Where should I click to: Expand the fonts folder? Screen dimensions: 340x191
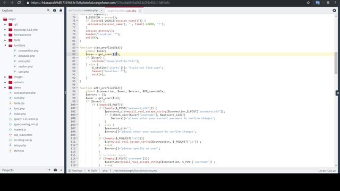point(5,40)
